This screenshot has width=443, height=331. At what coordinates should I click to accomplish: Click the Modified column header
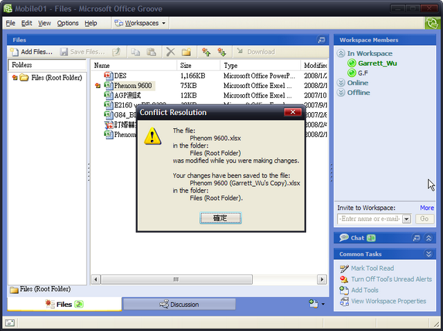tap(314, 65)
